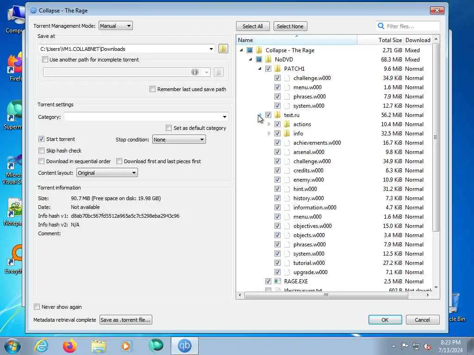Click the achievements.w000 file icon
This screenshot has height=355, width=474.
click(287, 142)
